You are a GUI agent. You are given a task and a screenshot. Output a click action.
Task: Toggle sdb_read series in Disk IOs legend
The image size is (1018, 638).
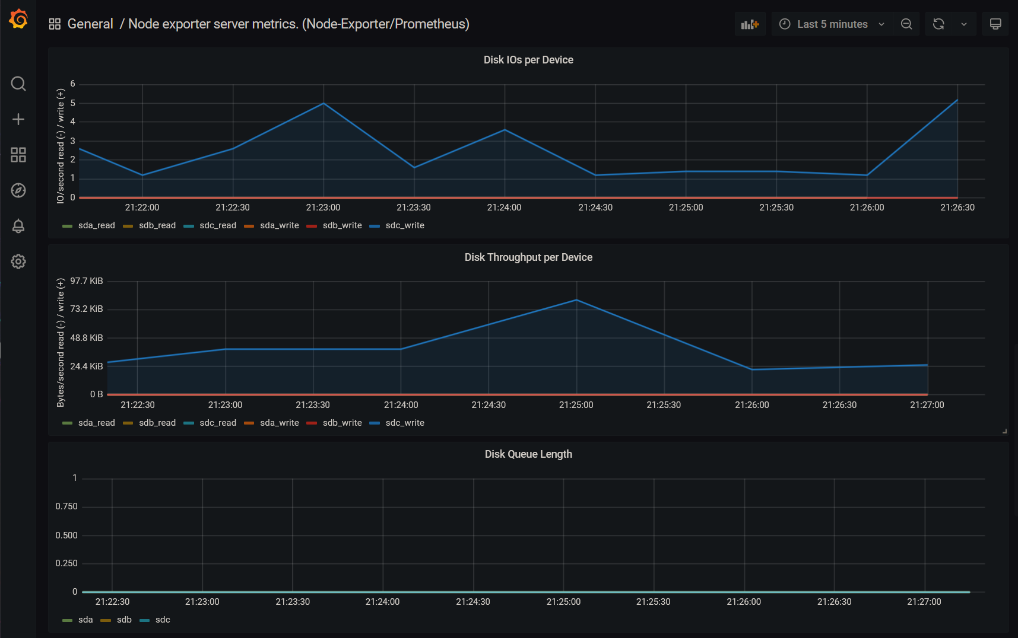157,225
